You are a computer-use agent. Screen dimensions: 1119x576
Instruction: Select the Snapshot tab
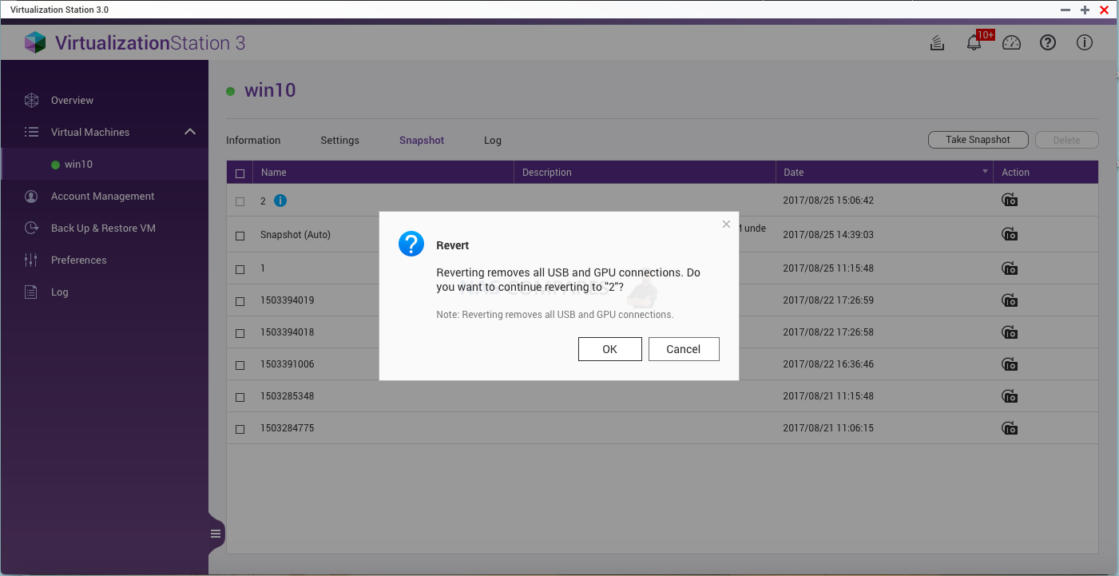tap(422, 140)
